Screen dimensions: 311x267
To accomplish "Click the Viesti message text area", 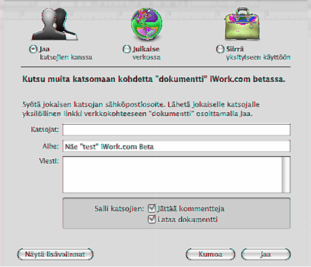I will click(x=172, y=175).
